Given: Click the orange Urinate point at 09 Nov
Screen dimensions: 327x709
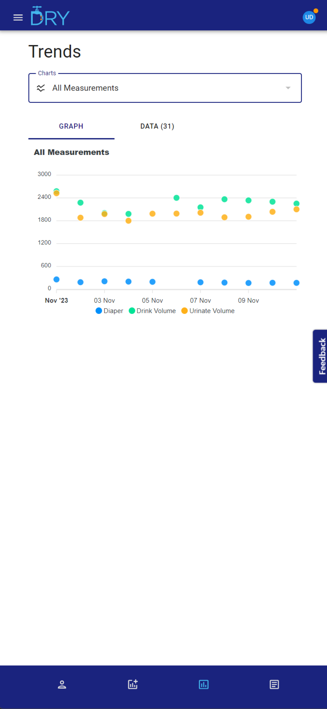Looking at the screenshot, I should click(249, 217).
